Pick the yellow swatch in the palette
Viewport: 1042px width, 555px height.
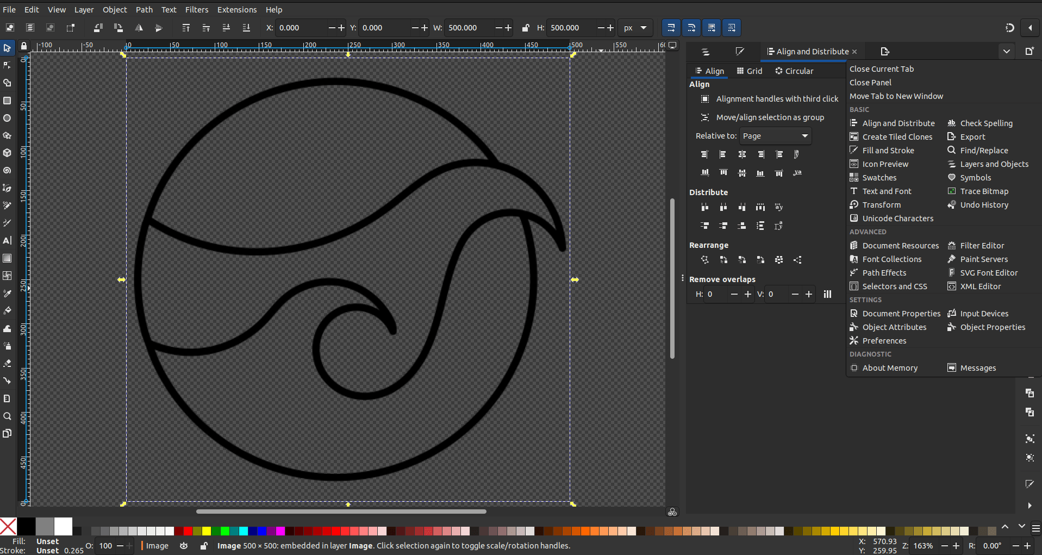[207, 531]
